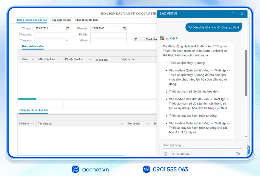Click the image attach icon in chat
Image resolution: width=260 pixels, height=176 pixels.
[165, 154]
